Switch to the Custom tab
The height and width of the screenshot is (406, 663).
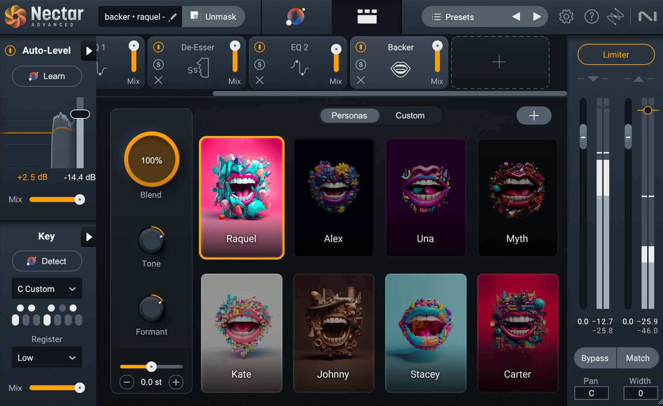410,116
